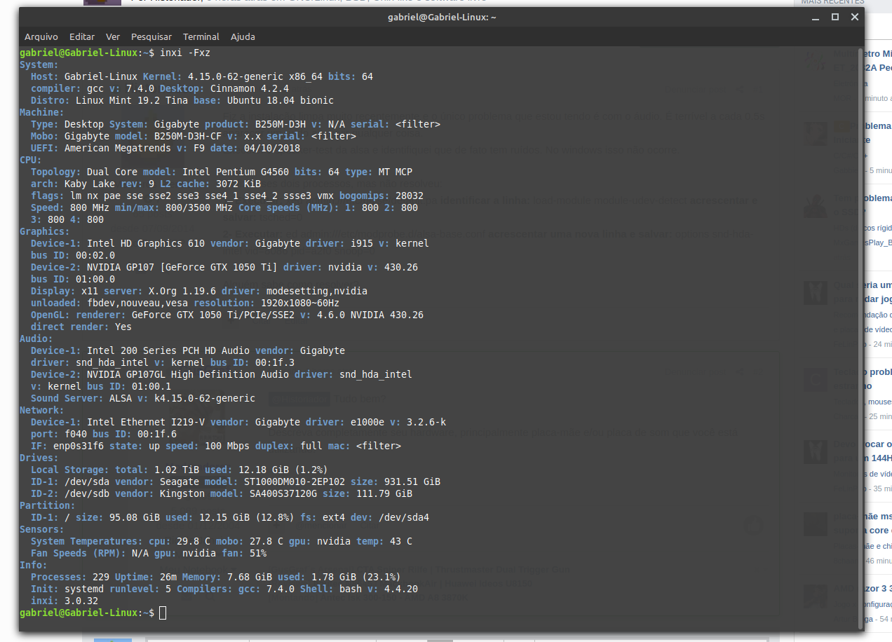Click the 'Audio:' section header
The width and height of the screenshot is (892, 642).
36,339
